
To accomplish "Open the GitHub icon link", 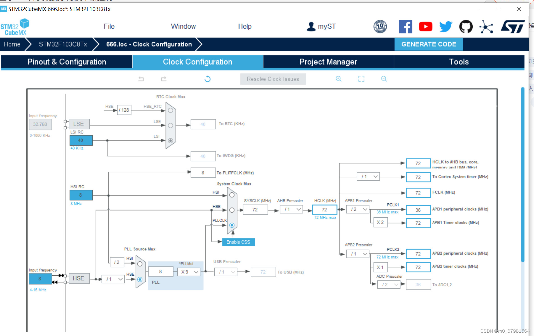I will 466,27.
